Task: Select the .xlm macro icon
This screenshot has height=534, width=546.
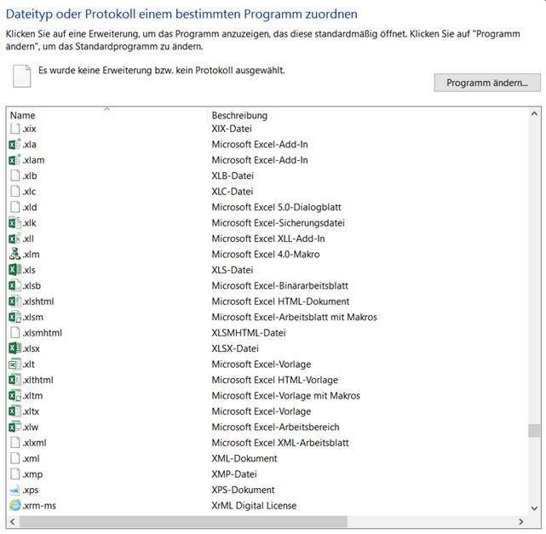Action: coord(14,254)
